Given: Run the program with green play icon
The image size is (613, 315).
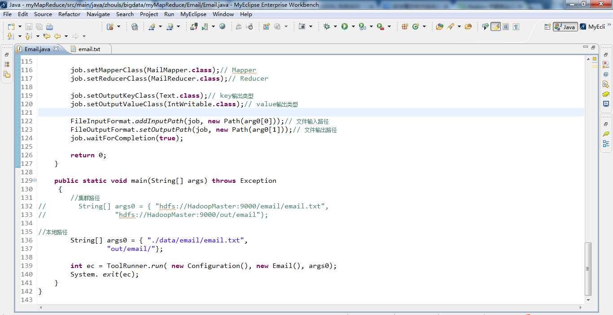Looking at the screenshot, I should click(x=345, y=26).
